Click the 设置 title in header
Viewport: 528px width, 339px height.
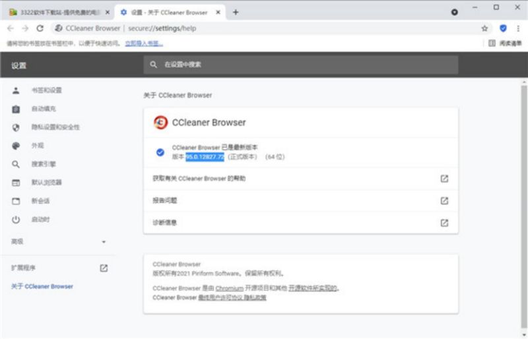(18, 66)
